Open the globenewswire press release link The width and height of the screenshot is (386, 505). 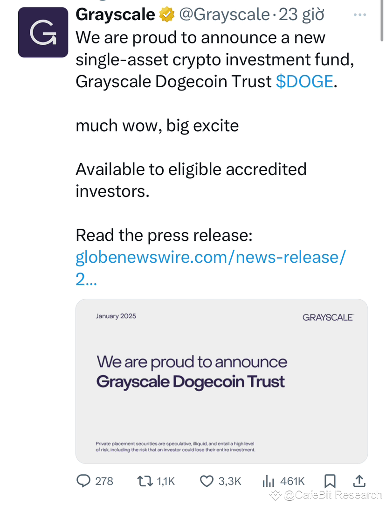tap(210, 257)
